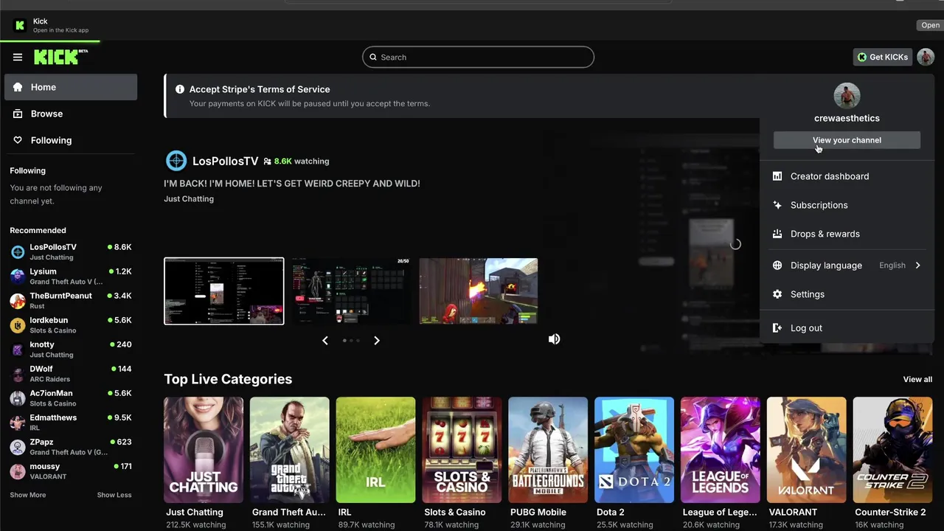
Task: Open TheBurntPeanut avatar in Recommended
Action: 18,301
